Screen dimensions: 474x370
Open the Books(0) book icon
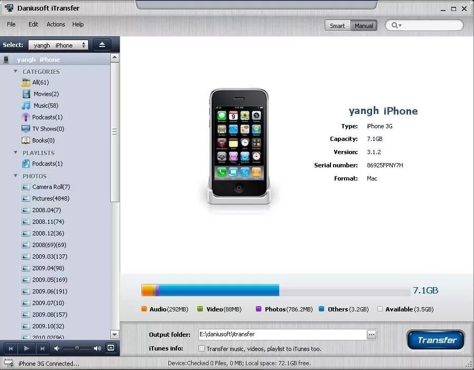[26, 140]
